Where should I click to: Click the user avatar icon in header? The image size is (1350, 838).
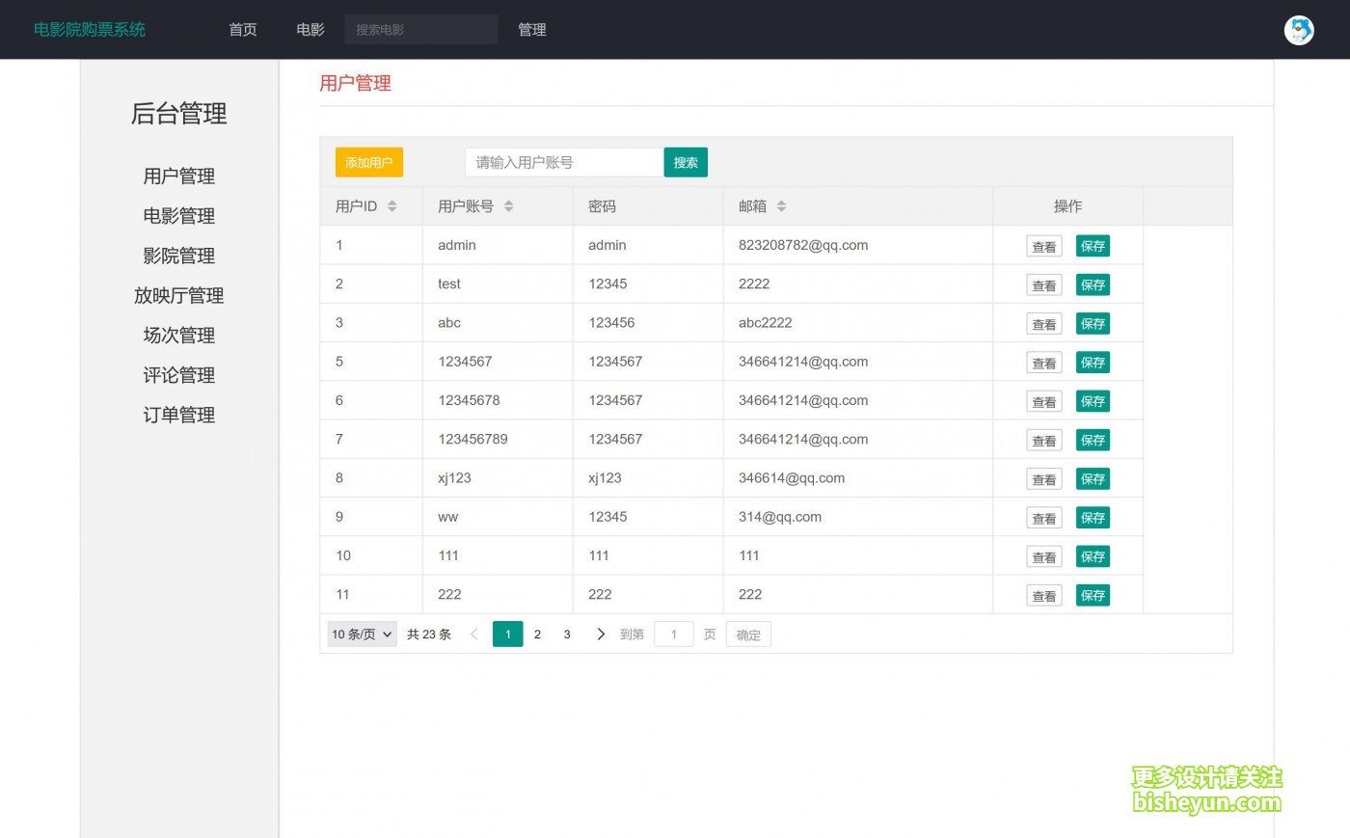[x=1299, y=30]
